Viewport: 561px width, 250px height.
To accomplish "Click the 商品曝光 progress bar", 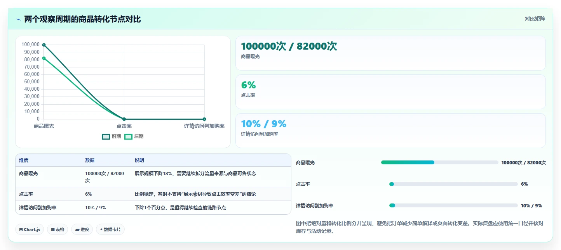I will click(x=439, y=162).
